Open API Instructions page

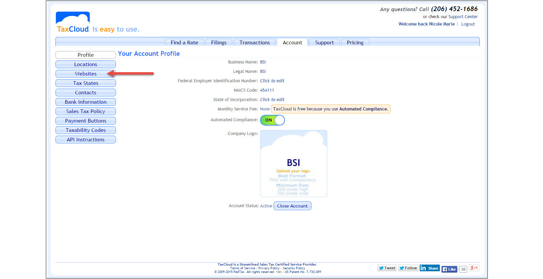(86, 139)
